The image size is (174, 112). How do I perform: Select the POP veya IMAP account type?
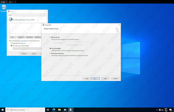click(50, 48)
